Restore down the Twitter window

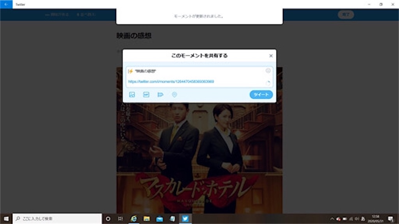tap(381, 4)
